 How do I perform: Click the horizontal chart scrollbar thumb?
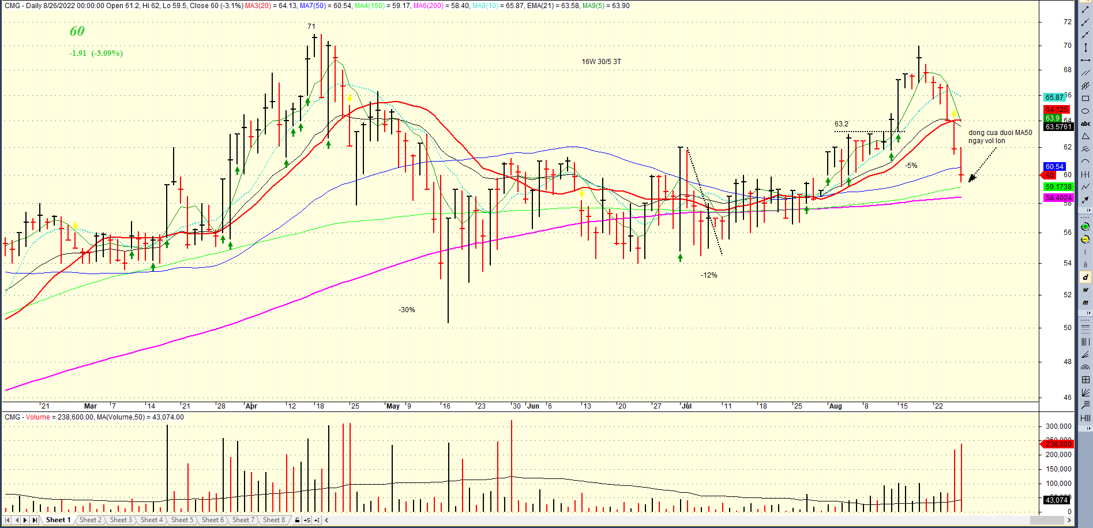[x=1050, y=520]
